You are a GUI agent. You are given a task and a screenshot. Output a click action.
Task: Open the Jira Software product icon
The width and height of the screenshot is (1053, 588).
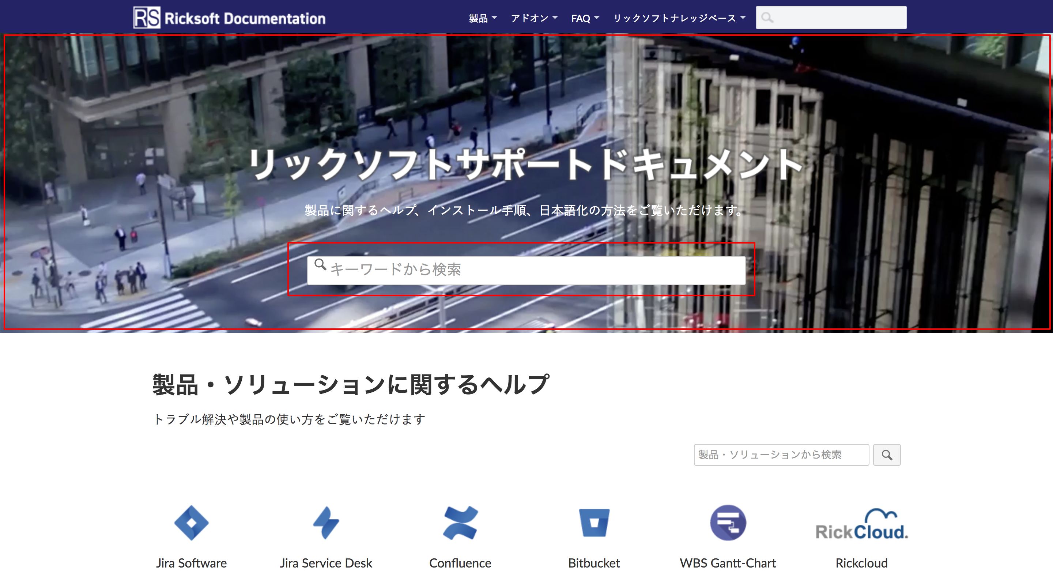(x=191, y=523)
